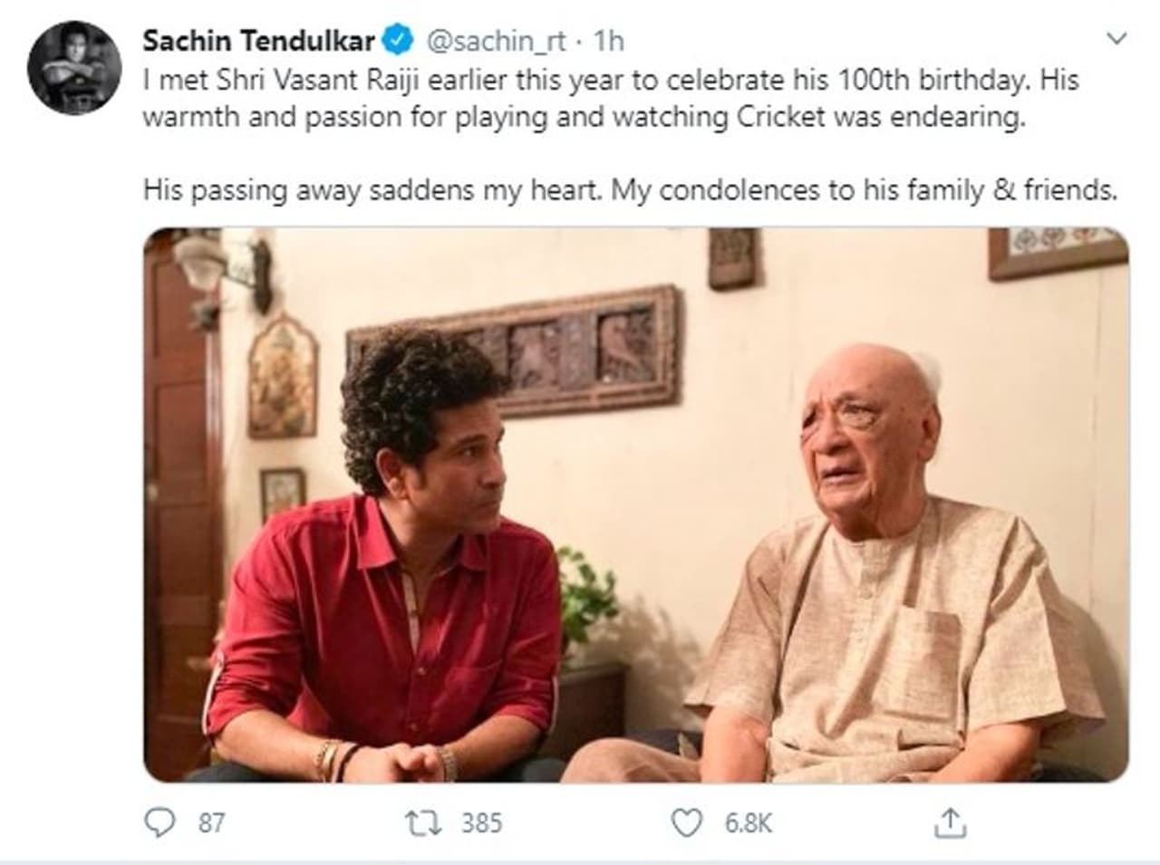Open the tweet via the 1h timestamp
Screen dimensions: 1160x865
pos(610,41)
